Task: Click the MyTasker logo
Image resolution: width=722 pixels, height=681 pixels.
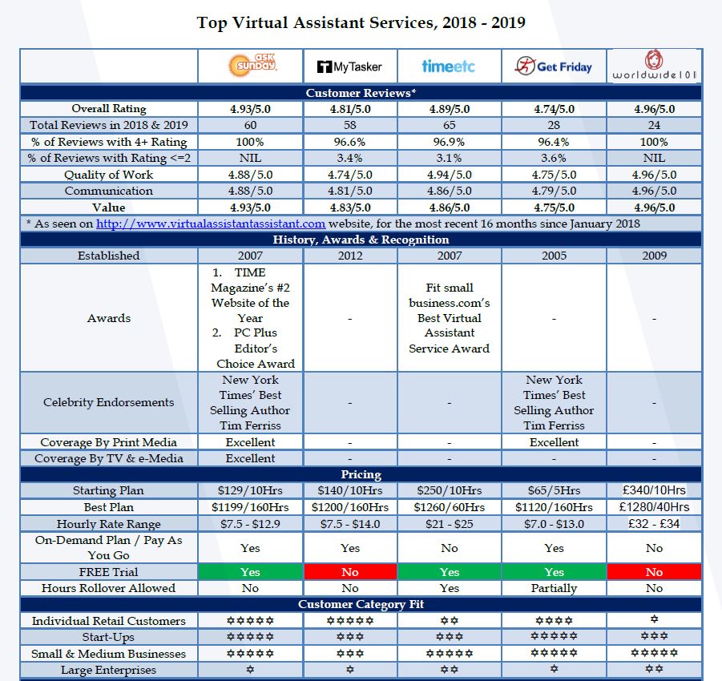Action: [349, 66]
